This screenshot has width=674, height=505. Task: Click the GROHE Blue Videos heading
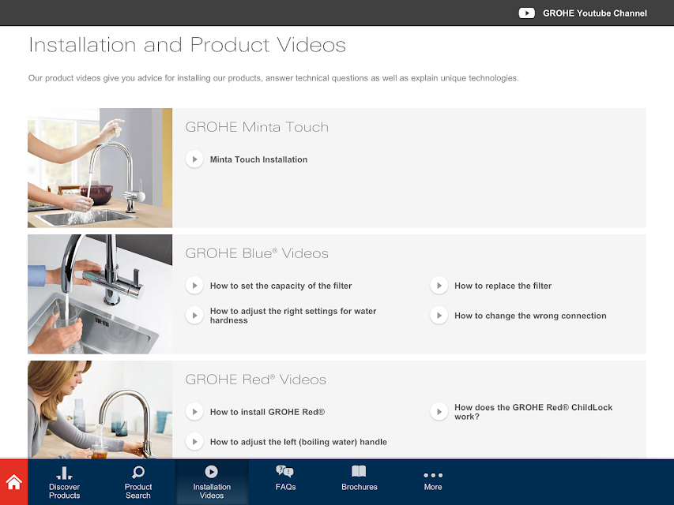257,253
